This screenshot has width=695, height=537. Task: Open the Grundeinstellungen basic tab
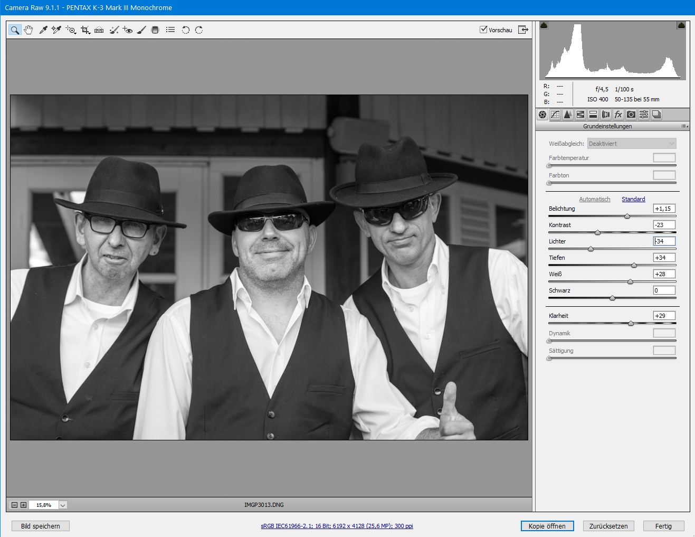(x=542, y=115)
